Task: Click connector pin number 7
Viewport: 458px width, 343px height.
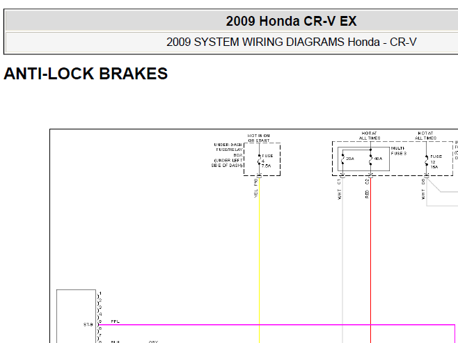Action: 100,335
